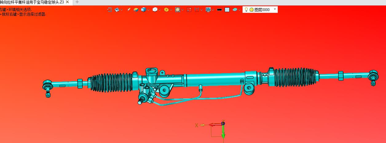
Task: Click the light blue face color swatch
Action: pos(227,10)
